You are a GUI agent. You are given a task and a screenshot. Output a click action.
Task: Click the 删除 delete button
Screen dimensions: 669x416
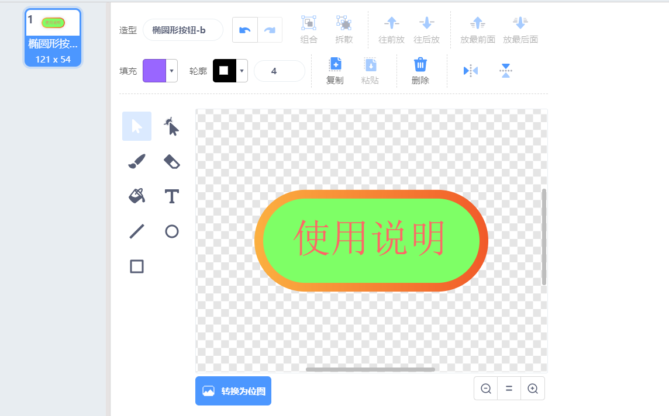(420, 71)
